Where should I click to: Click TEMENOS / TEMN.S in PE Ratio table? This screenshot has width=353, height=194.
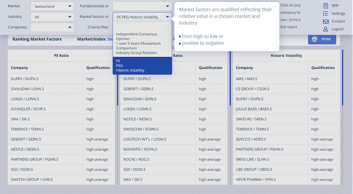[x=62, y=129]
